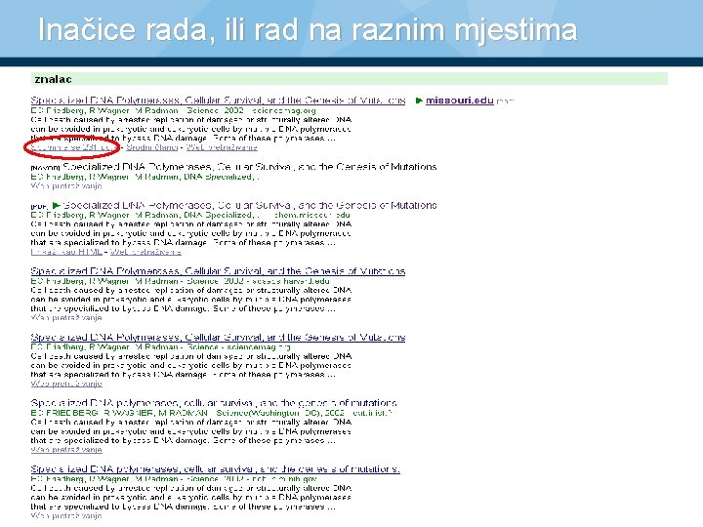Click the PDF-tagged result title from chem.missouri.edu
This screenshot has width=703, height=527.
249,205
